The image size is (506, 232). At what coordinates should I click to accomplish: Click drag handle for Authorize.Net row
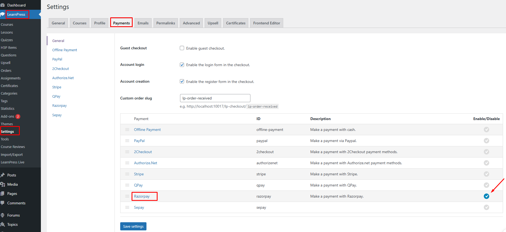(x=127, y=163)
